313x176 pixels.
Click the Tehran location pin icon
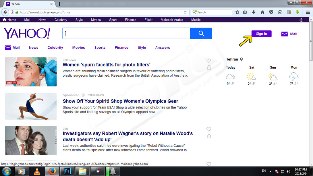click(x=241, y=59)
